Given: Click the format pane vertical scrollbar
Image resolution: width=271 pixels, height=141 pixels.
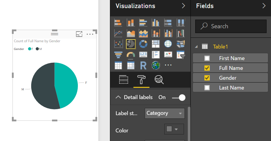Looking at the screenshot, I should pos(189,124).
